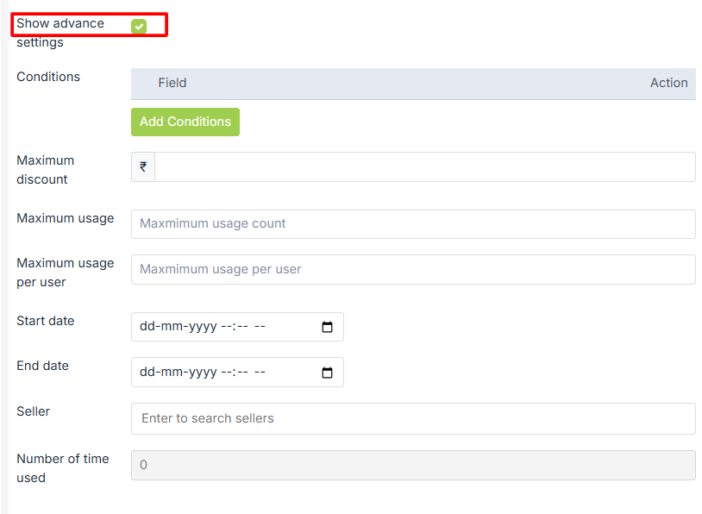The width and height of the screenshot is (702, 514).
Task: Click the Maximum usage count field
Action: pyautogui.click(x=413, y=224)
